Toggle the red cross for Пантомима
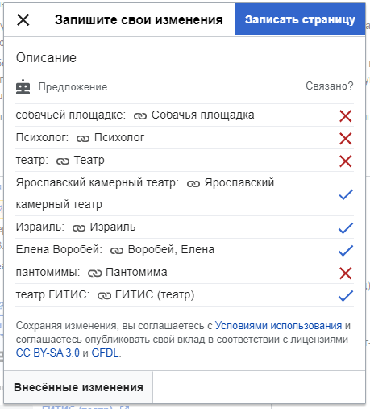This screenshot has height=409, width=370. click(x=346, y=273)
